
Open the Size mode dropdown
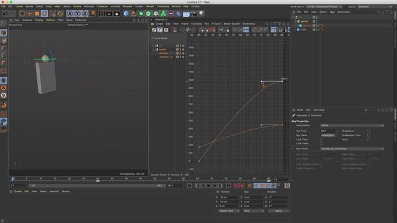coord(254,211)
